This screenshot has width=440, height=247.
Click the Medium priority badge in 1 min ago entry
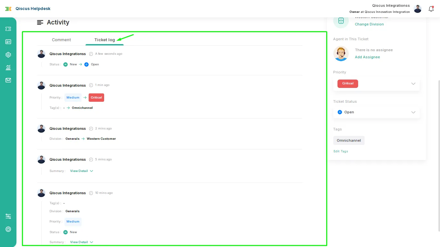point(73,98)
